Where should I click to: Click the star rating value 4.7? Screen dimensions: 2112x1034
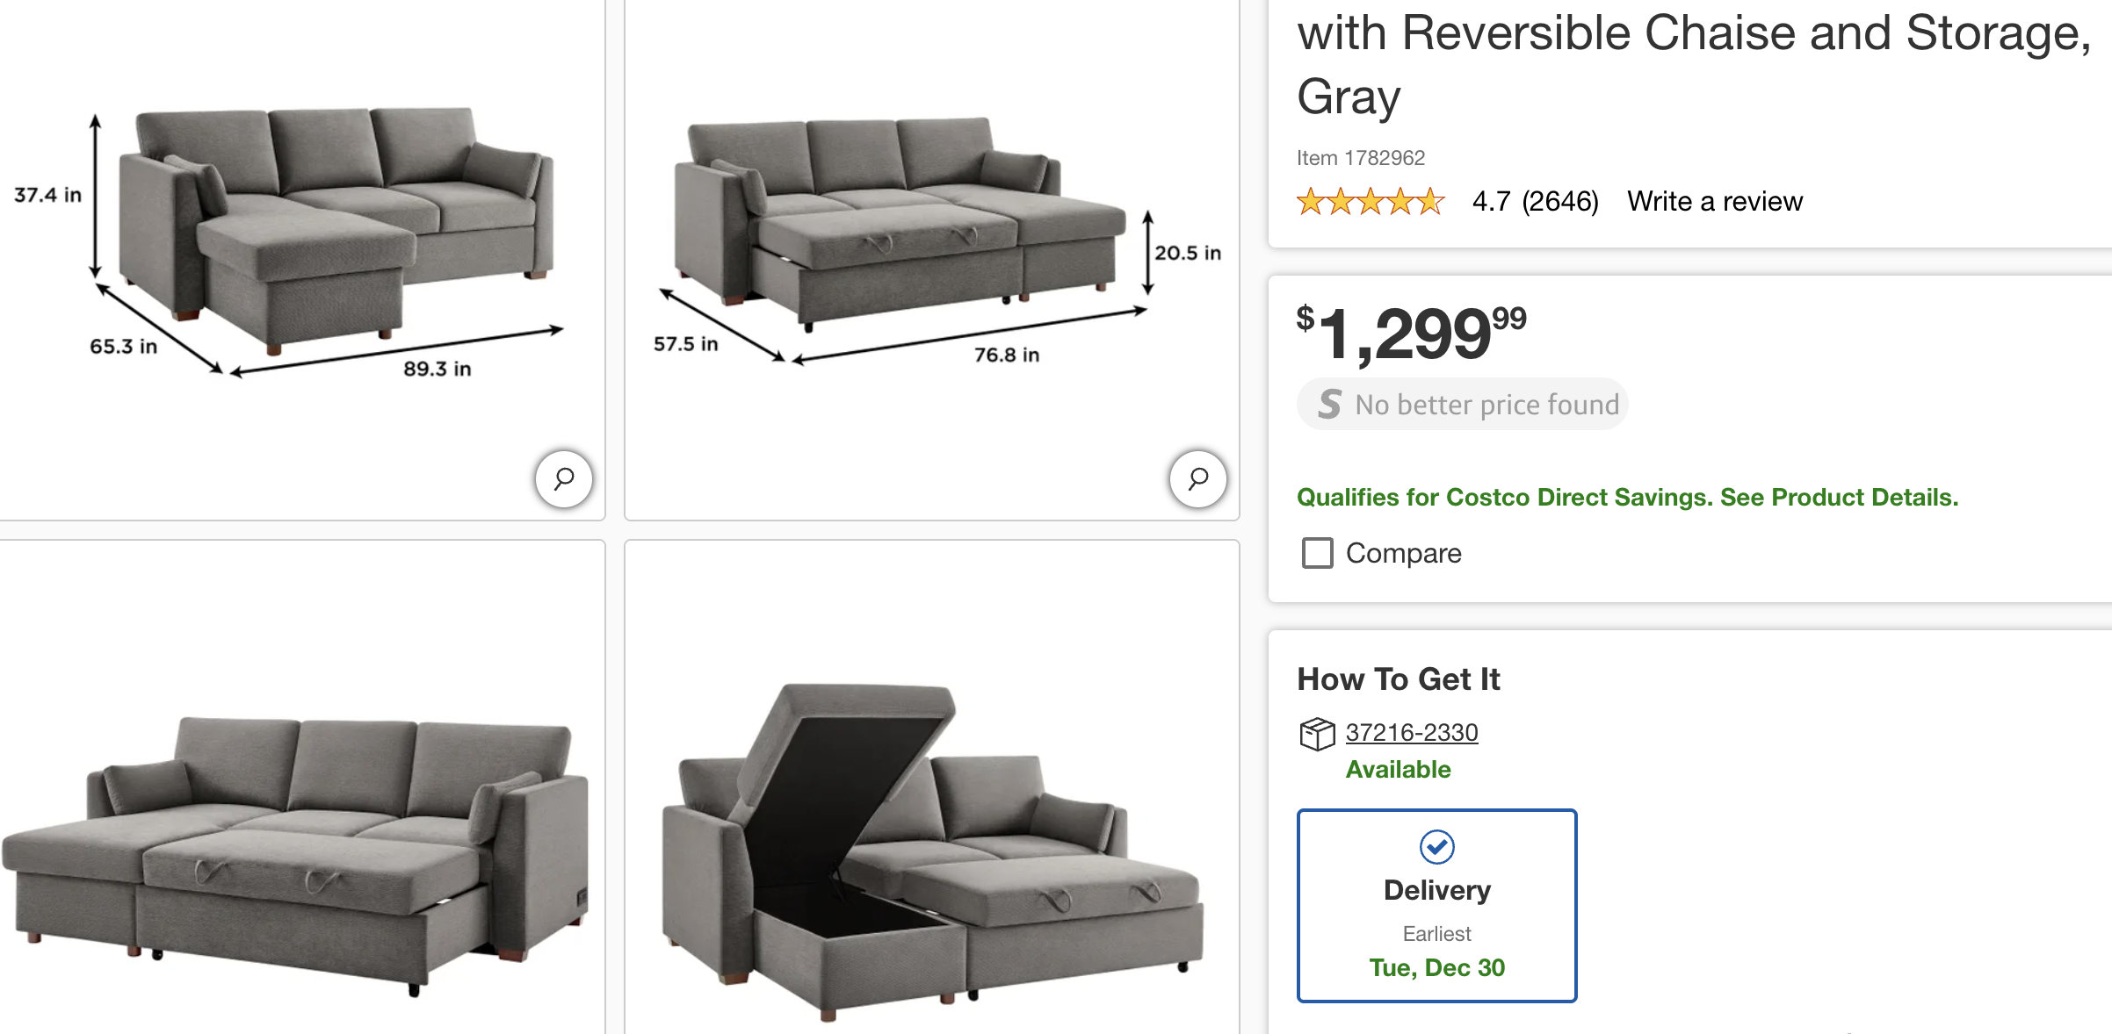1492,200
